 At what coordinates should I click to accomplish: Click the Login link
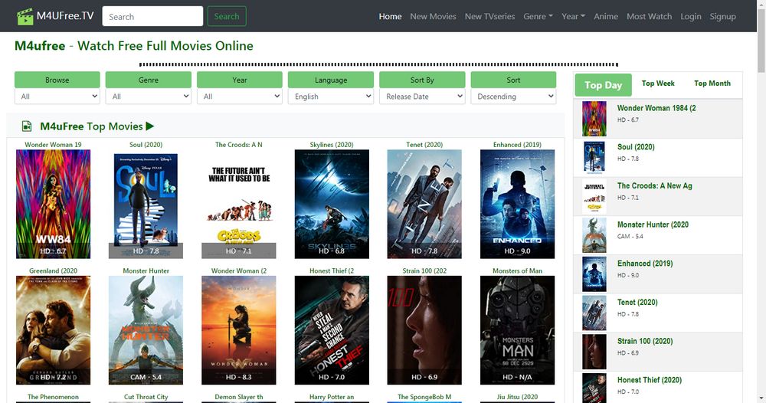(x=691, y=16)
